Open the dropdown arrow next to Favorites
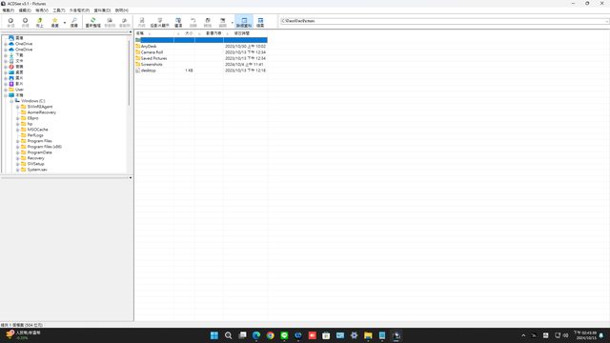The image size is (610, 343). click(65, 23)
